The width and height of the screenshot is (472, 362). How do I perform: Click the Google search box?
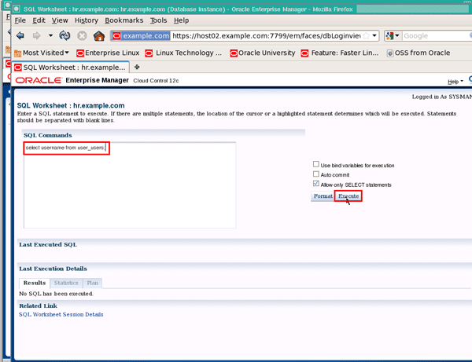coord(437,36)
